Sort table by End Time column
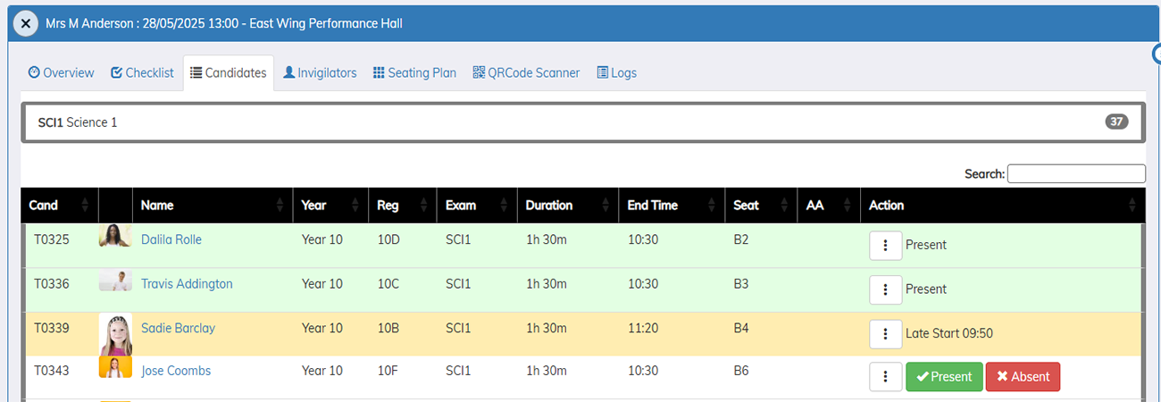Screen dimensions: 1161x402 [x=670, y=205]
